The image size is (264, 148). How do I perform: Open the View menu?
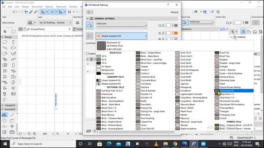click(17, 7)
